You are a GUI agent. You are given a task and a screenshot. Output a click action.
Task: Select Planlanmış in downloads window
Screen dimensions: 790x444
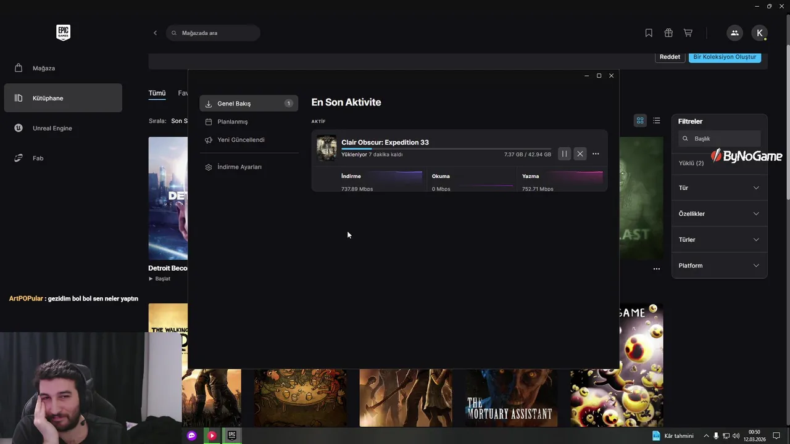coord(249,121)
